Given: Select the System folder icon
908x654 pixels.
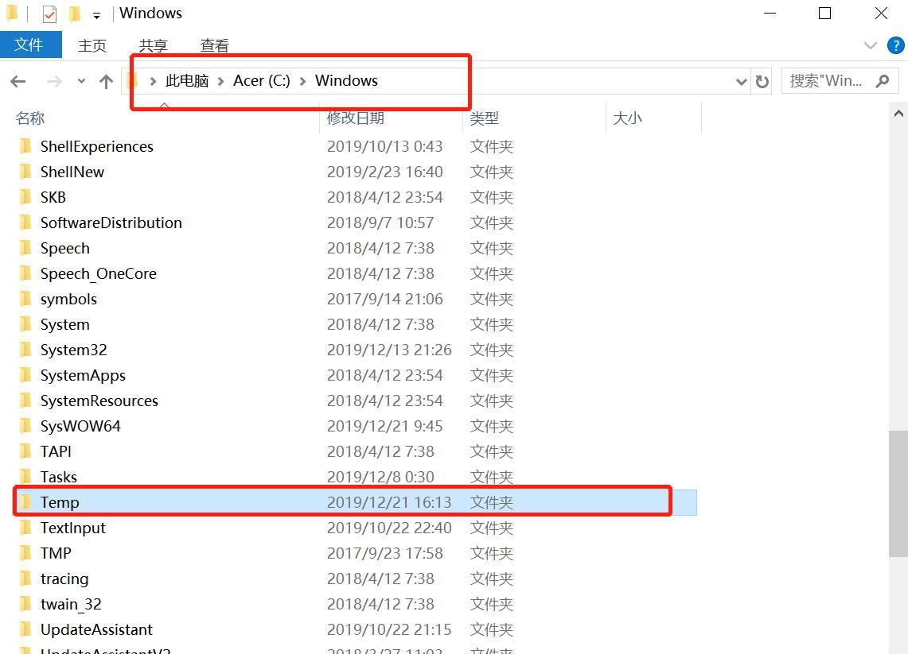Looking at the screenshot, I should 25,323.
